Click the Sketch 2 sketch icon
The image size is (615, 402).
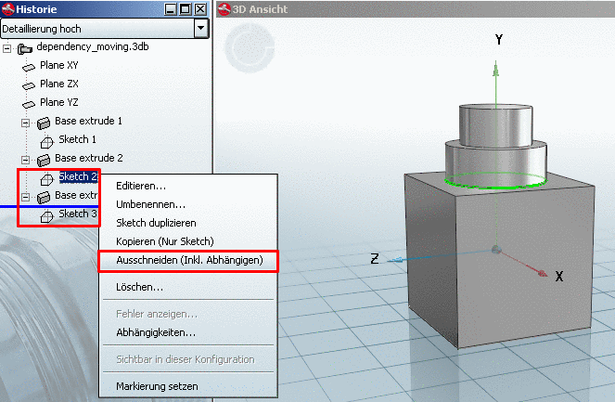click(x=46, y=179)
